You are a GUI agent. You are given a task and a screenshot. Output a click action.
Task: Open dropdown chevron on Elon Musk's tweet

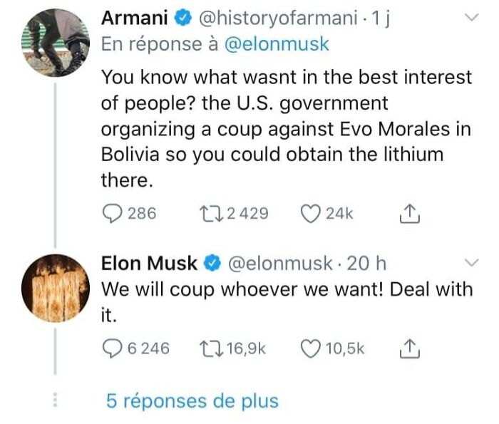click(470, 264)
